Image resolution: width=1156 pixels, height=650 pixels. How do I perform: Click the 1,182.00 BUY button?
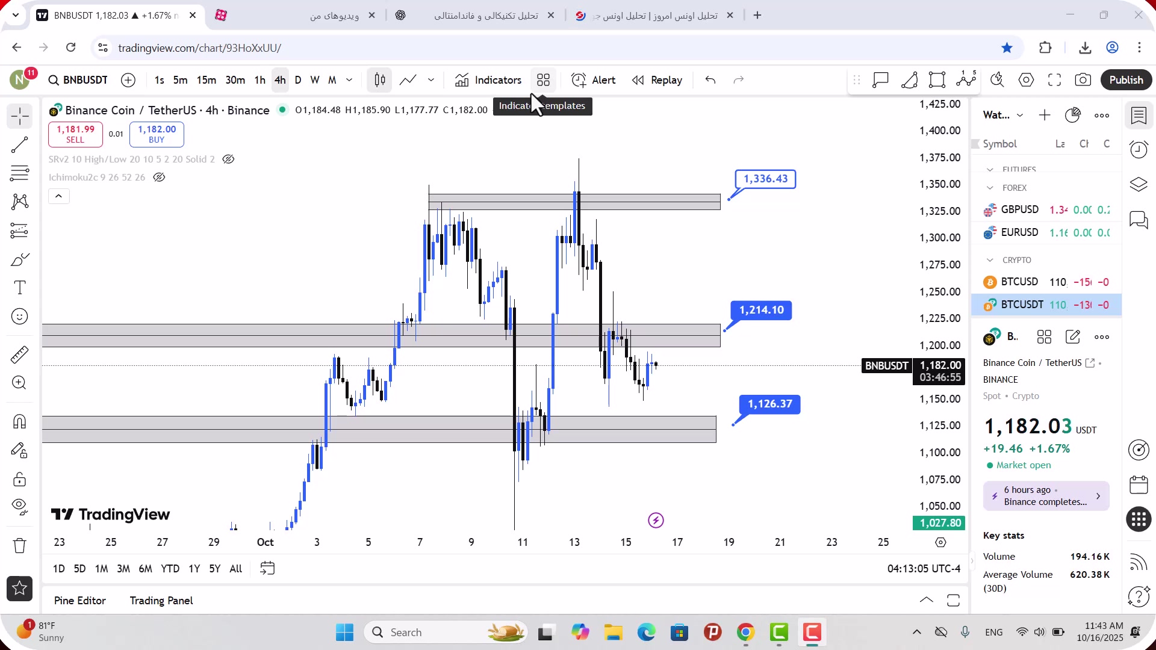pyautogui.click(x=157, y=134)
